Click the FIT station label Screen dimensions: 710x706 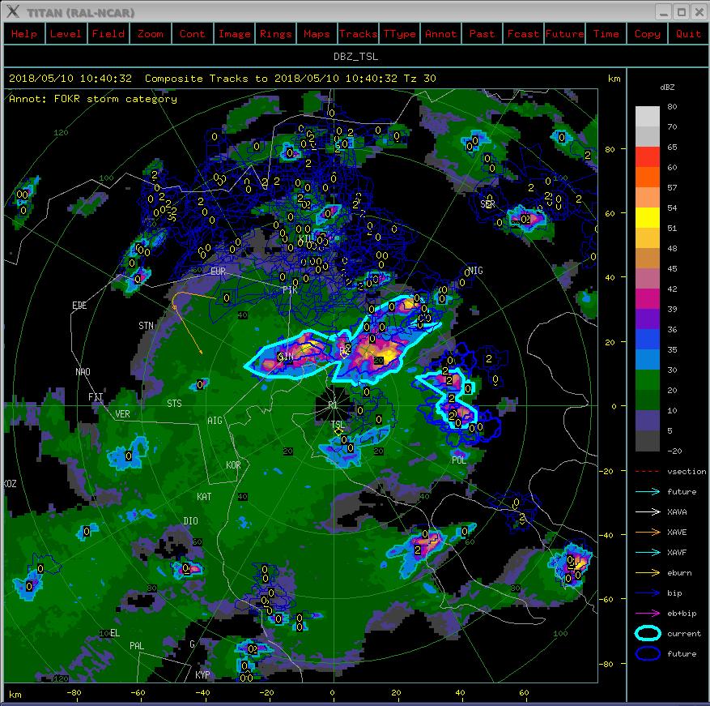click(96, 397)
